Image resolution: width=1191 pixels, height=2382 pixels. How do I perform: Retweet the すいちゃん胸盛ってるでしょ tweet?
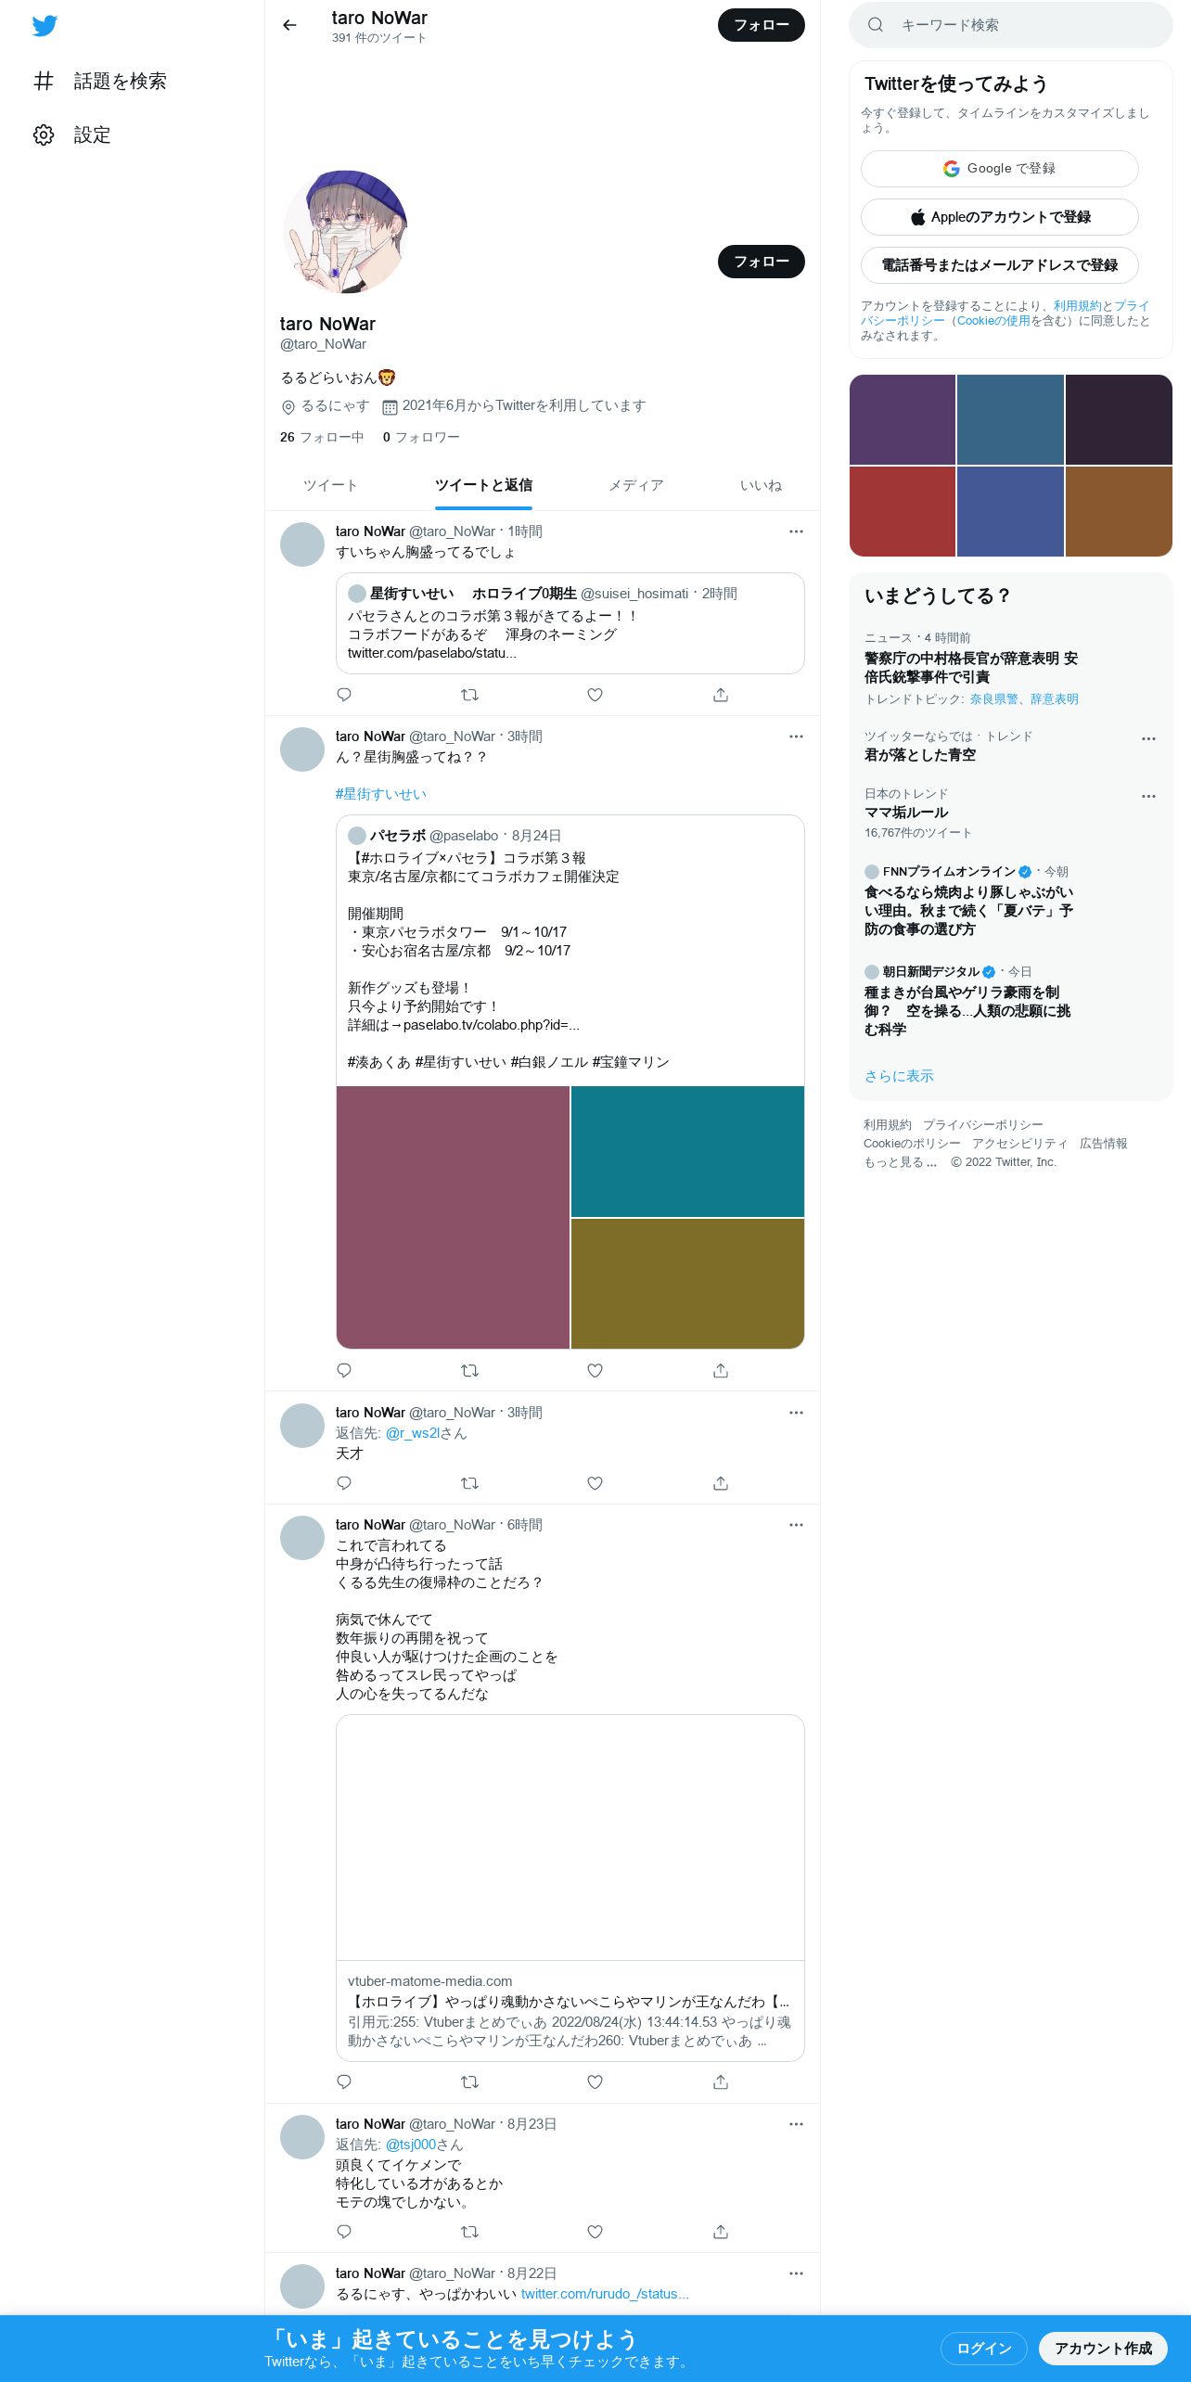(469, 695)
